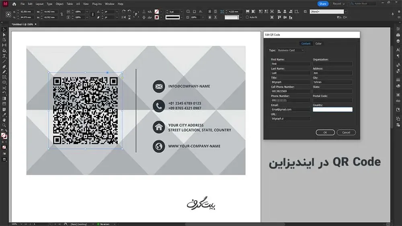
Task: Click the reference point locator grid
Action: click(8, 14)
